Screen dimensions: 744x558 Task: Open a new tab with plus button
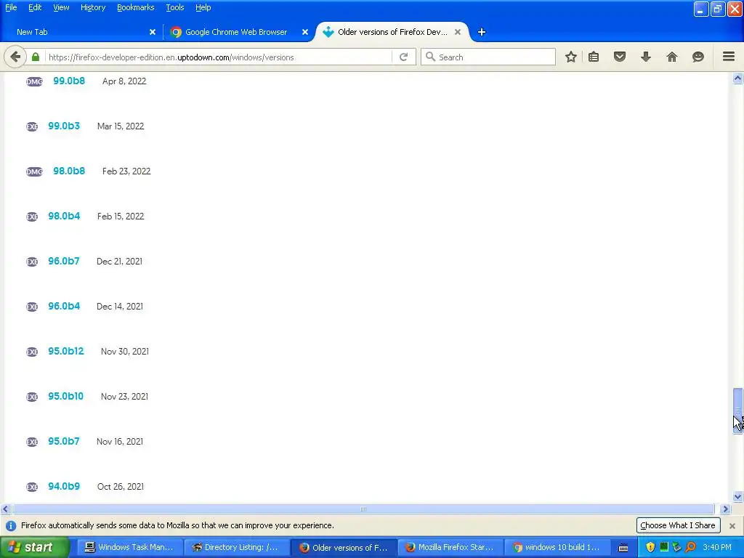tap(482, 32)
